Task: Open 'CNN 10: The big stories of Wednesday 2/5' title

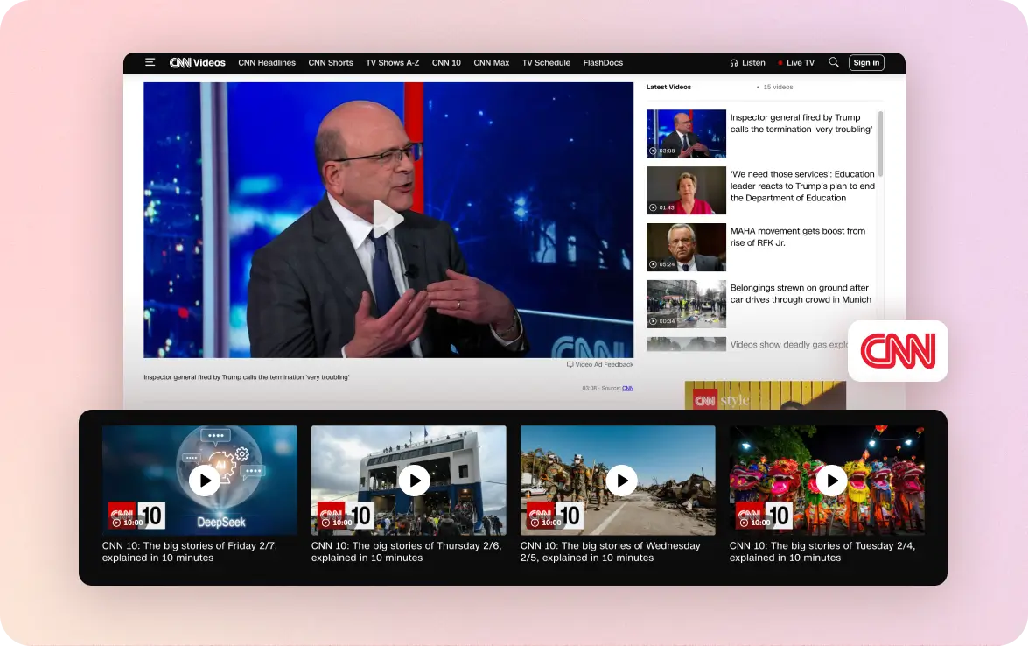Action: 611,551
